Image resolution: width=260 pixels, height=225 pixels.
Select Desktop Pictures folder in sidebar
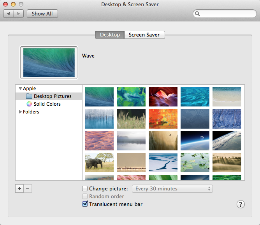49,96
